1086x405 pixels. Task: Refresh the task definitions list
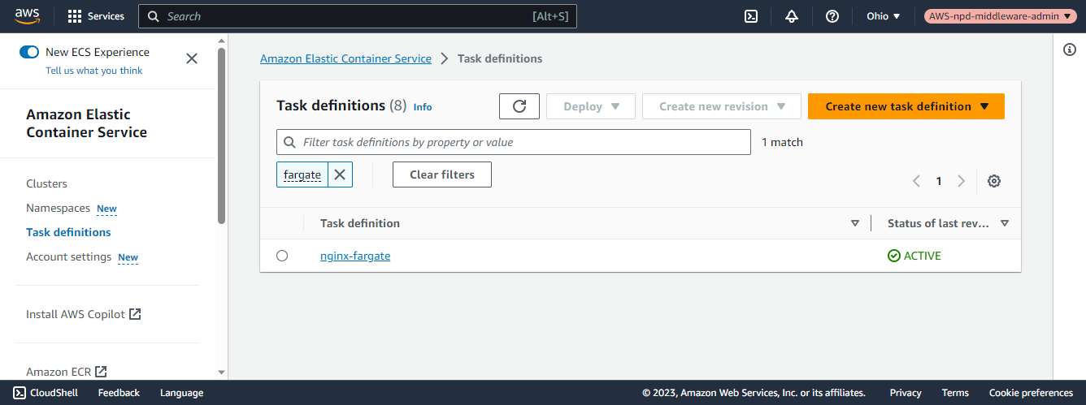pyautogui.click(x=519, y=106)
